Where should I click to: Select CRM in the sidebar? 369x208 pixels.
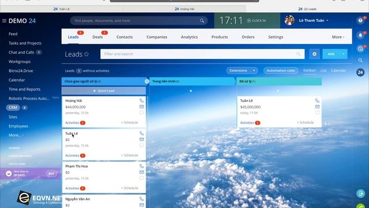point(13,107)
